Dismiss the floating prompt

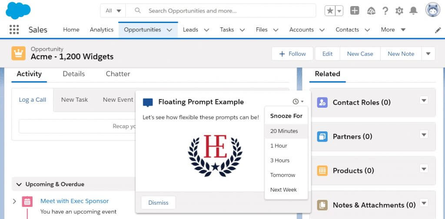158,202
